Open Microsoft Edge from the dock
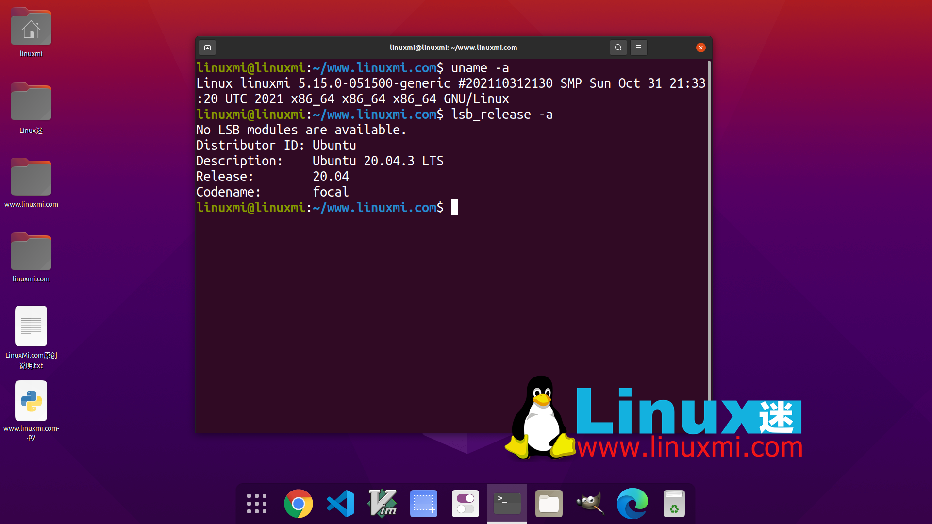Image resolution: width=932 pixels, height=524 pixels. (x=632, y=504)
